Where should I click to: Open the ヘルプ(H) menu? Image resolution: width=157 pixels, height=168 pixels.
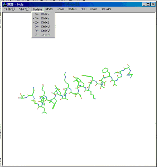click(24, 9)
